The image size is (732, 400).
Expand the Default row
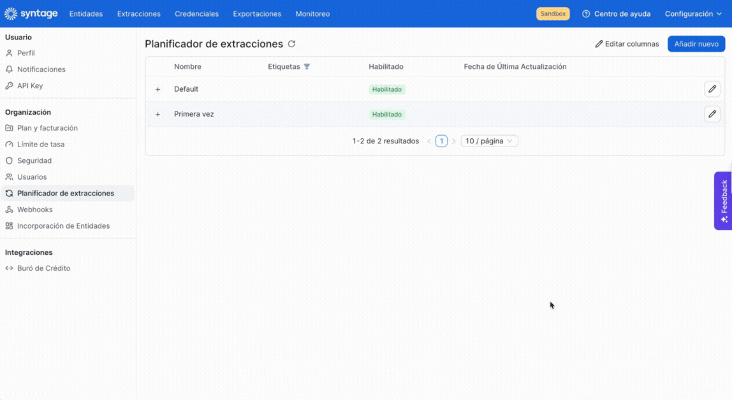[x=157, y=90]
